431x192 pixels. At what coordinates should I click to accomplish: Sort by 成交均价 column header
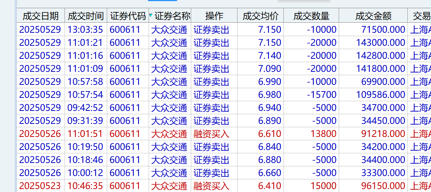click(261, 16)
